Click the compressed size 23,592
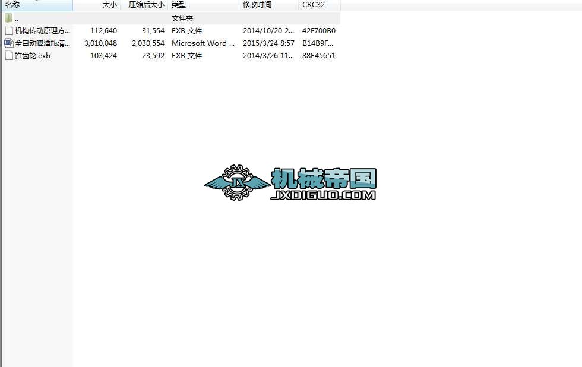 tap(153, 56)
